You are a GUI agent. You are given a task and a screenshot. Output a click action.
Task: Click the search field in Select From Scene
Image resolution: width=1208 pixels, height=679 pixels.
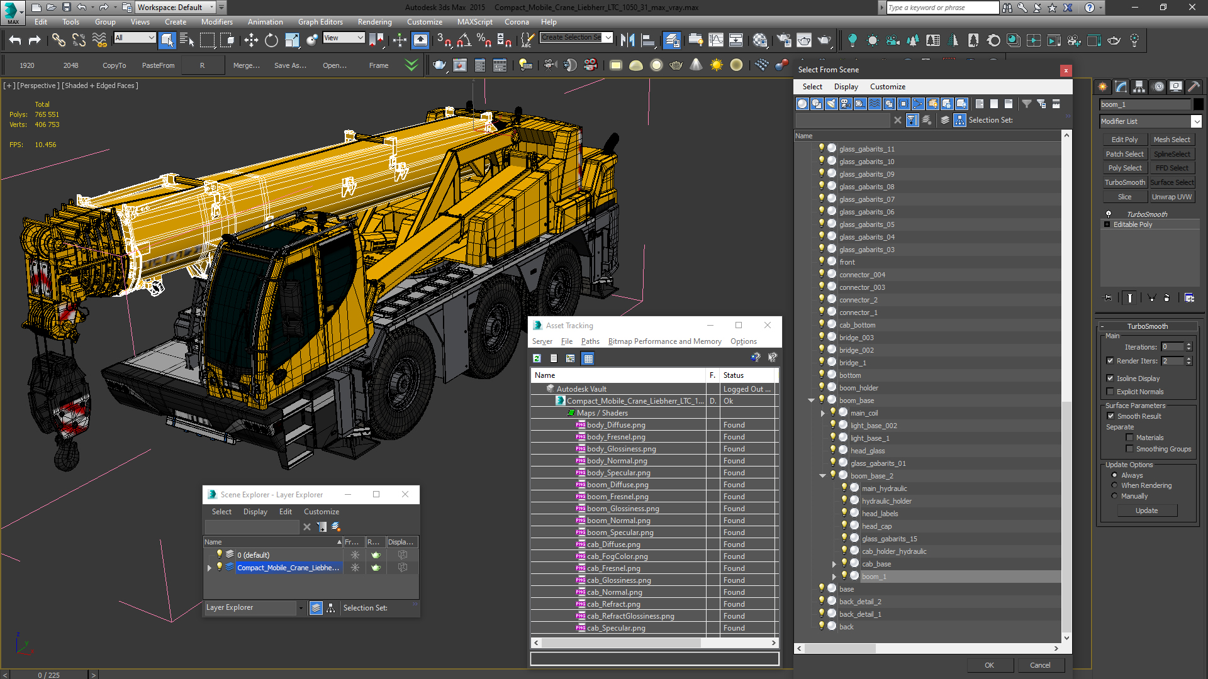(843, 120)
